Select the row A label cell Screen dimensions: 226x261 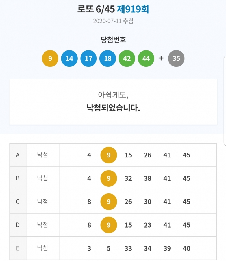point(18,155)
